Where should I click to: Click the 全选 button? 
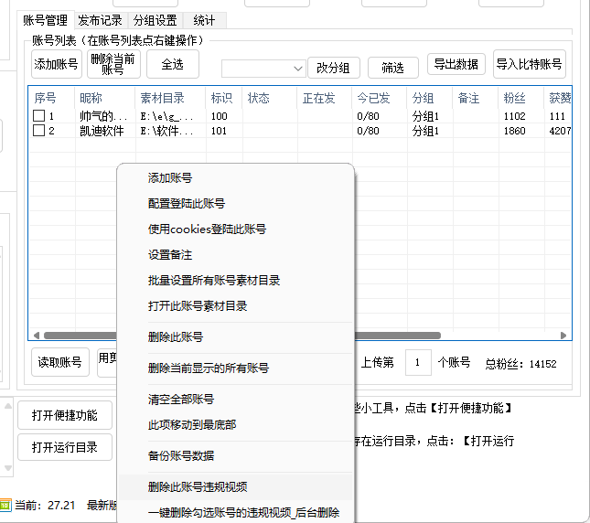click(172, 64)
